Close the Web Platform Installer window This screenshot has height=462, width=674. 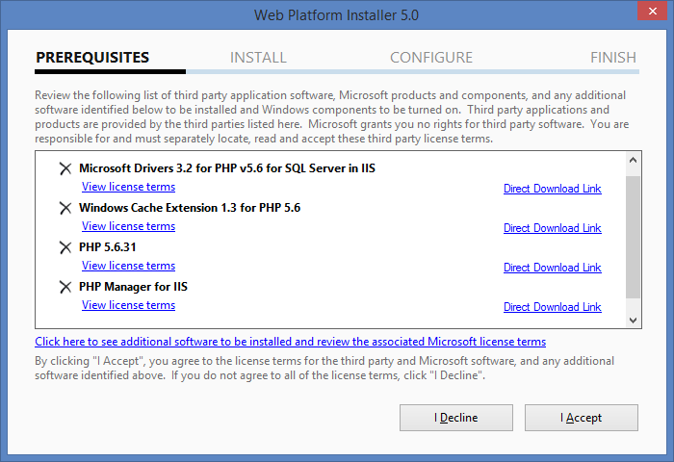[x=652, y=11]
